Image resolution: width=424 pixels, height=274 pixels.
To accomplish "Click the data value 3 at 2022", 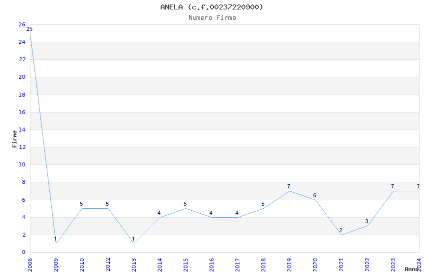I will (367, 221).
